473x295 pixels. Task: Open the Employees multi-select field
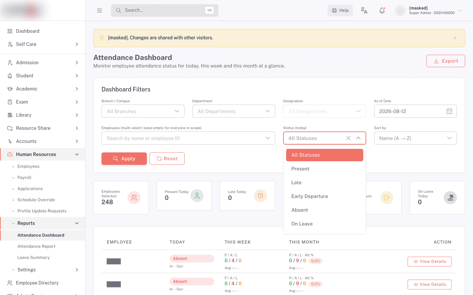click(x=188, y=138)
